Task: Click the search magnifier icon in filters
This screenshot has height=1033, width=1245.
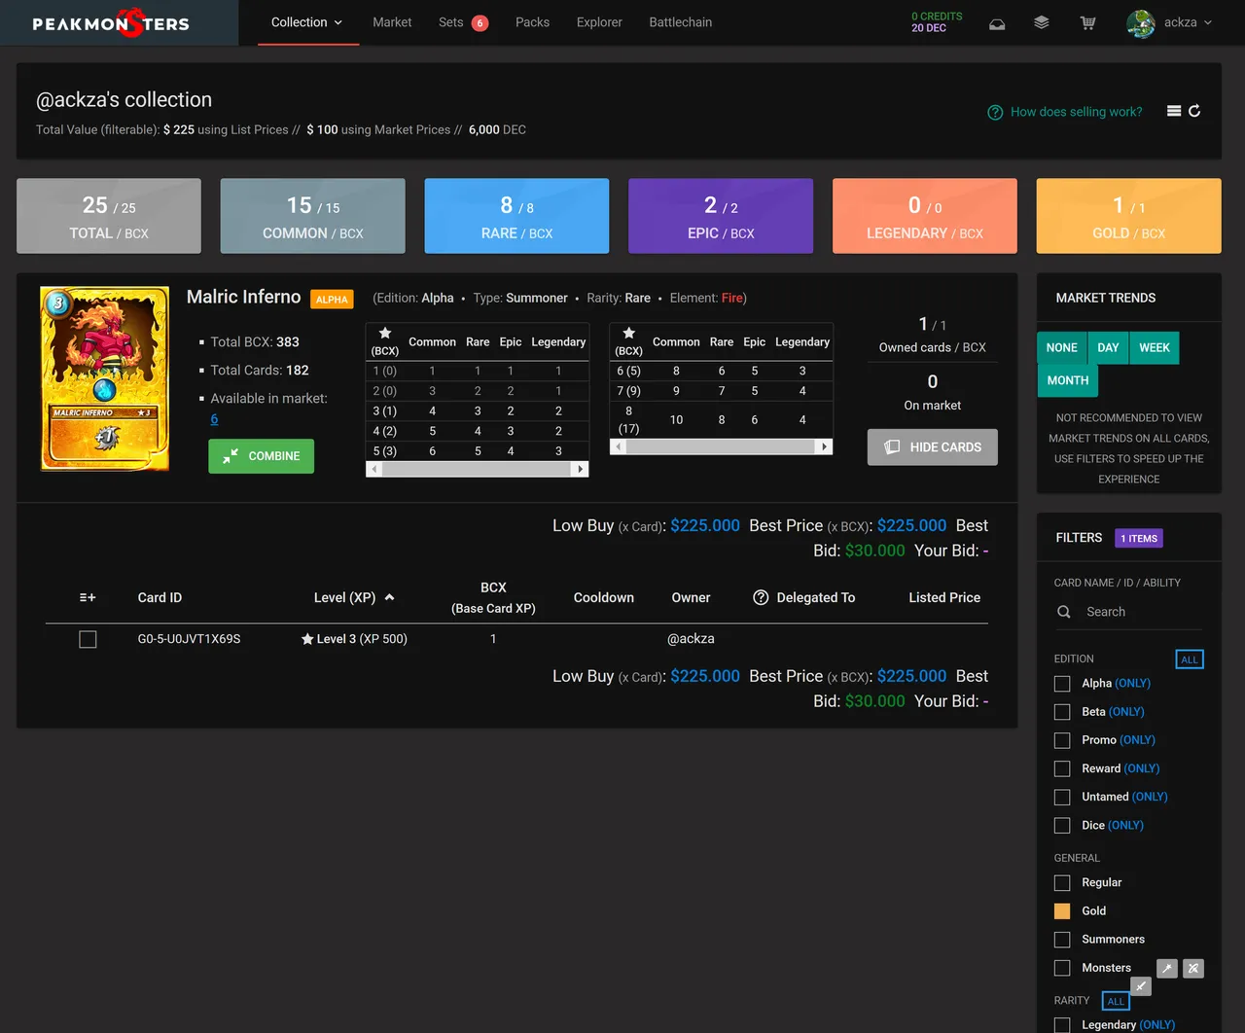Action: (1064, 612)
